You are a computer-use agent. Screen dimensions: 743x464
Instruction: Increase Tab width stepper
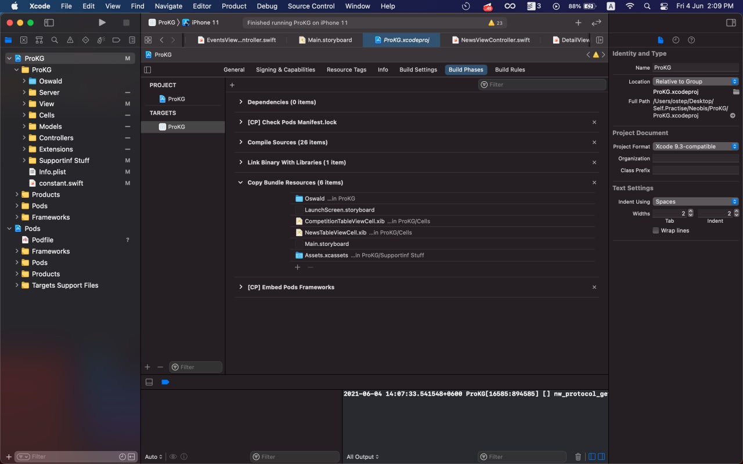pyautogui.click(x=690, y=212)
